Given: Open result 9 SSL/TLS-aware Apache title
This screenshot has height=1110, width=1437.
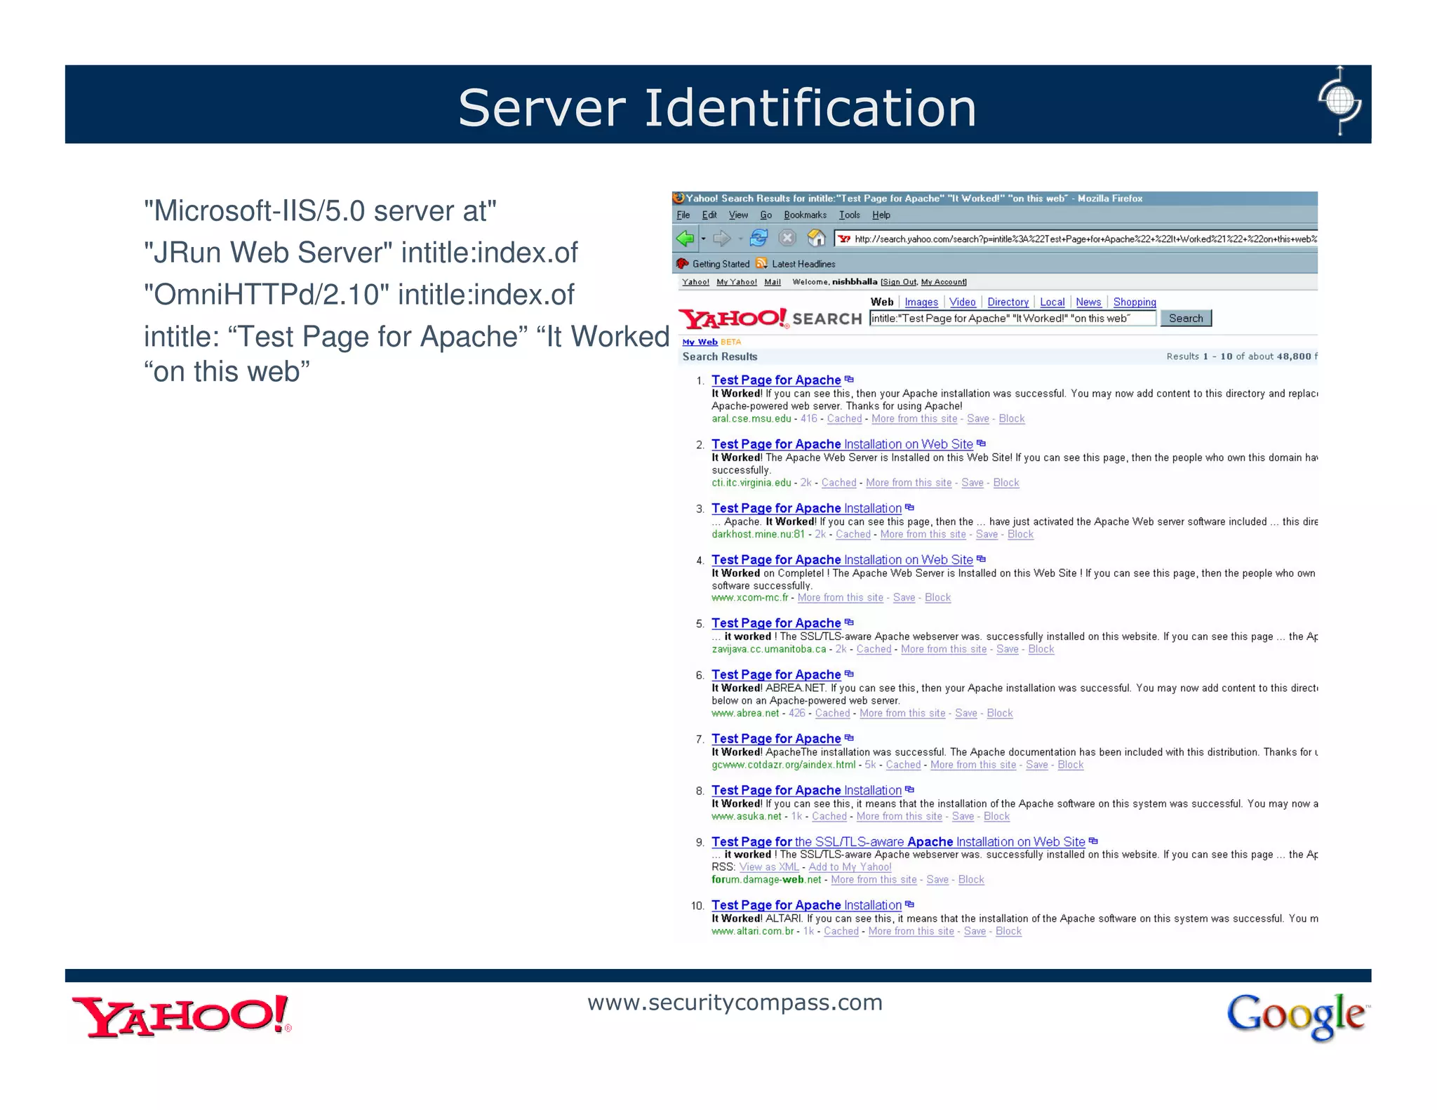Looking at the screenshot, I should pos(898,842).
